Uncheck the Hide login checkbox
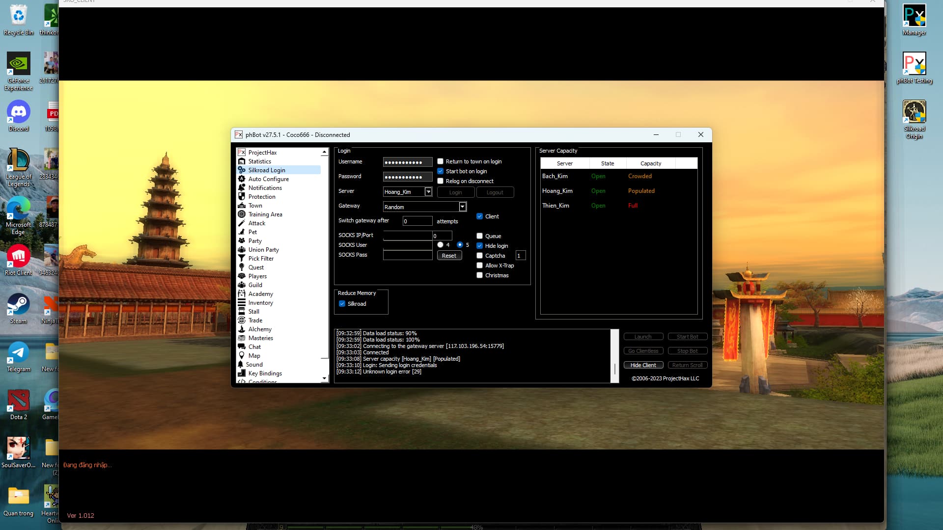The image size is (943, 530). tap(480, 246)
